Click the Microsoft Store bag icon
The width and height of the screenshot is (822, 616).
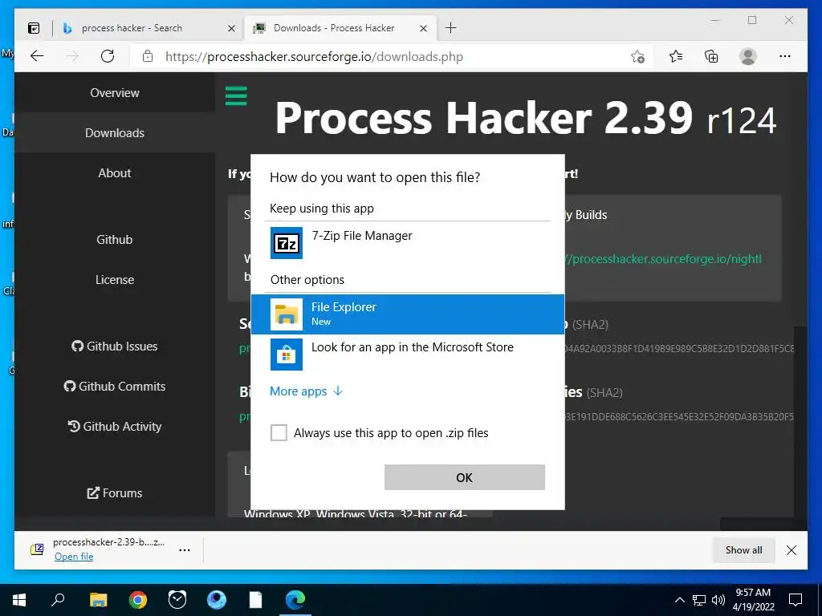[287, 355]
